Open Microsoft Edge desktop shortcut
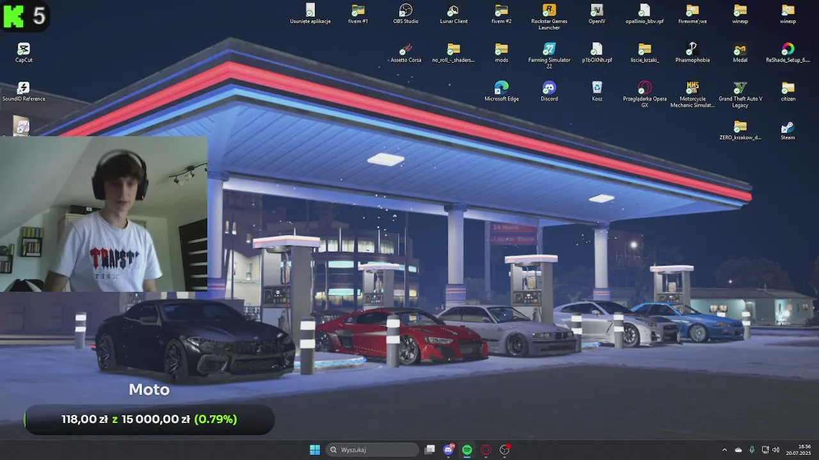The height and width of the screenshot is (460, 819). coord(501,92)
